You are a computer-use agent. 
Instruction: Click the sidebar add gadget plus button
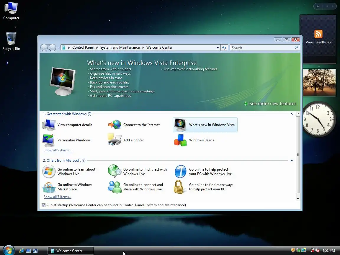click(x=318, y=6)
